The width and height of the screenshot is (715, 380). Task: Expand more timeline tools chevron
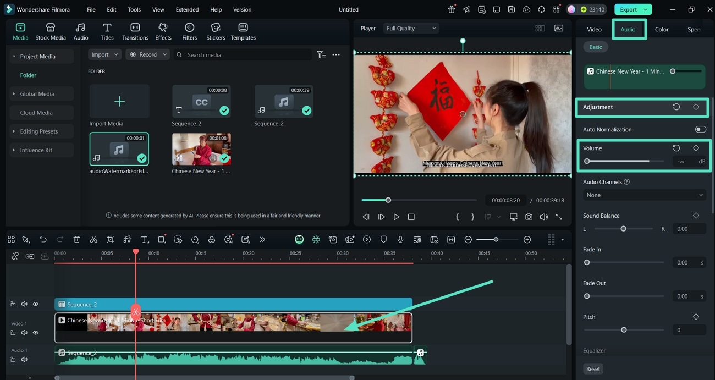(x=262, y=240)
